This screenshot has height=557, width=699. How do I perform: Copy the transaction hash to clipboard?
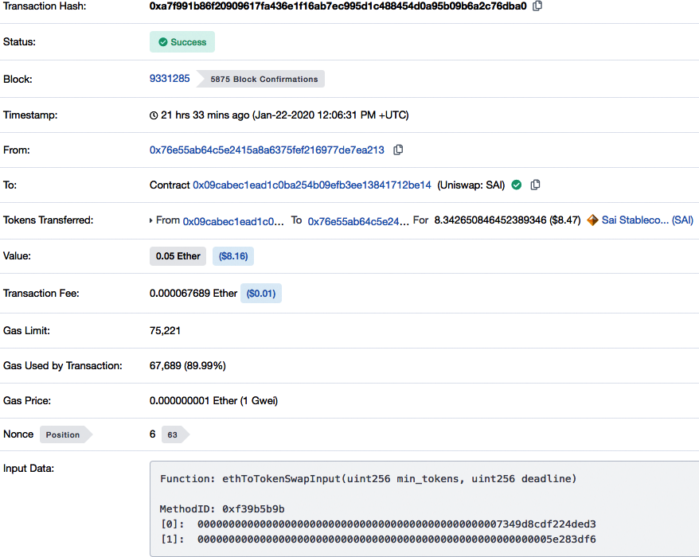537,6
